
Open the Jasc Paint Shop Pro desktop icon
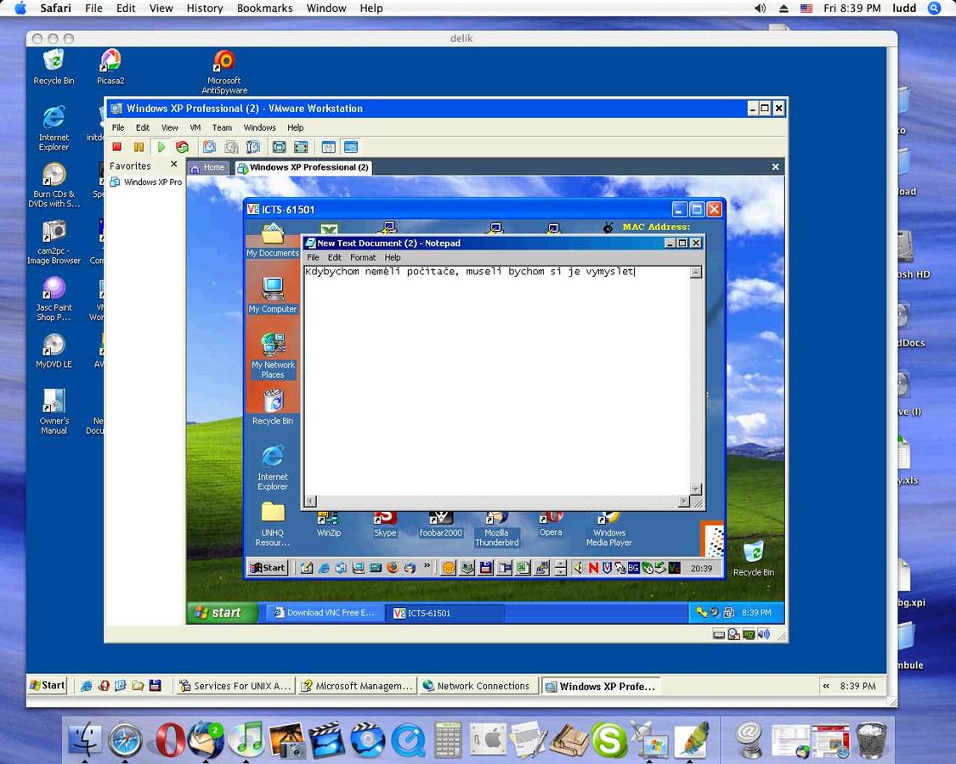[x=54, y=299]
